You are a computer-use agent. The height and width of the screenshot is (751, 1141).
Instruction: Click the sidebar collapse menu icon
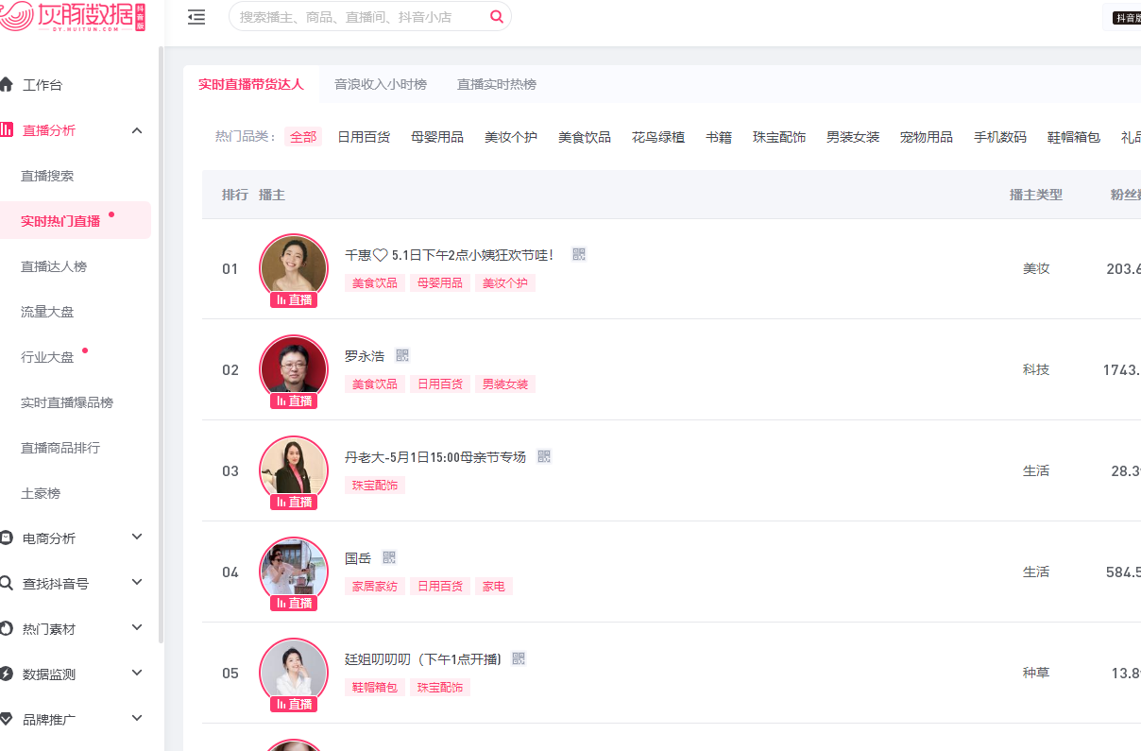196,17
